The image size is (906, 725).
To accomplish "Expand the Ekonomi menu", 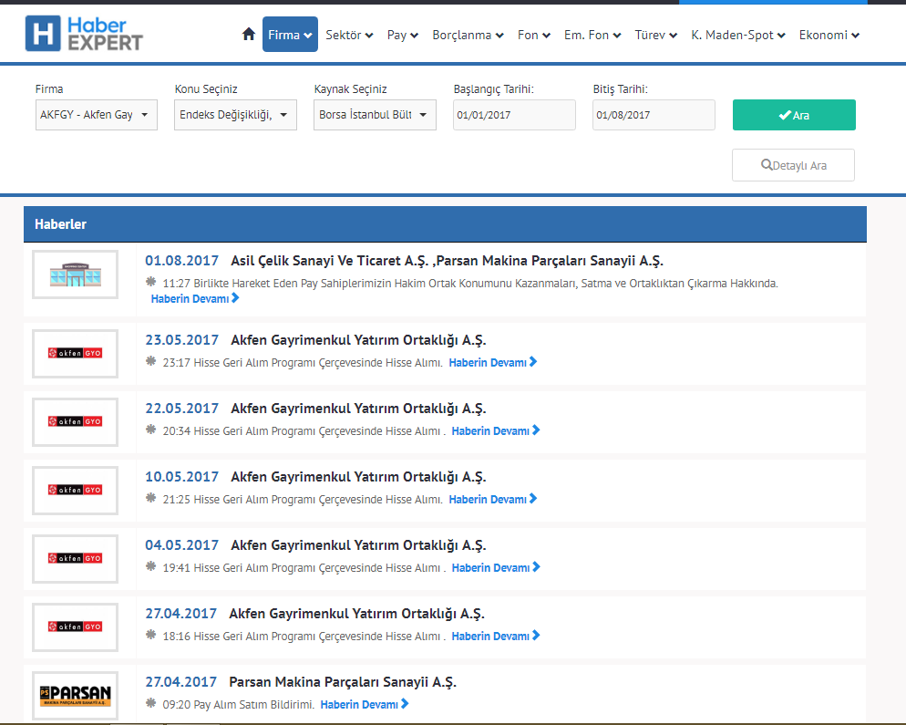I will pyautogui.click(x=829, y=35).
